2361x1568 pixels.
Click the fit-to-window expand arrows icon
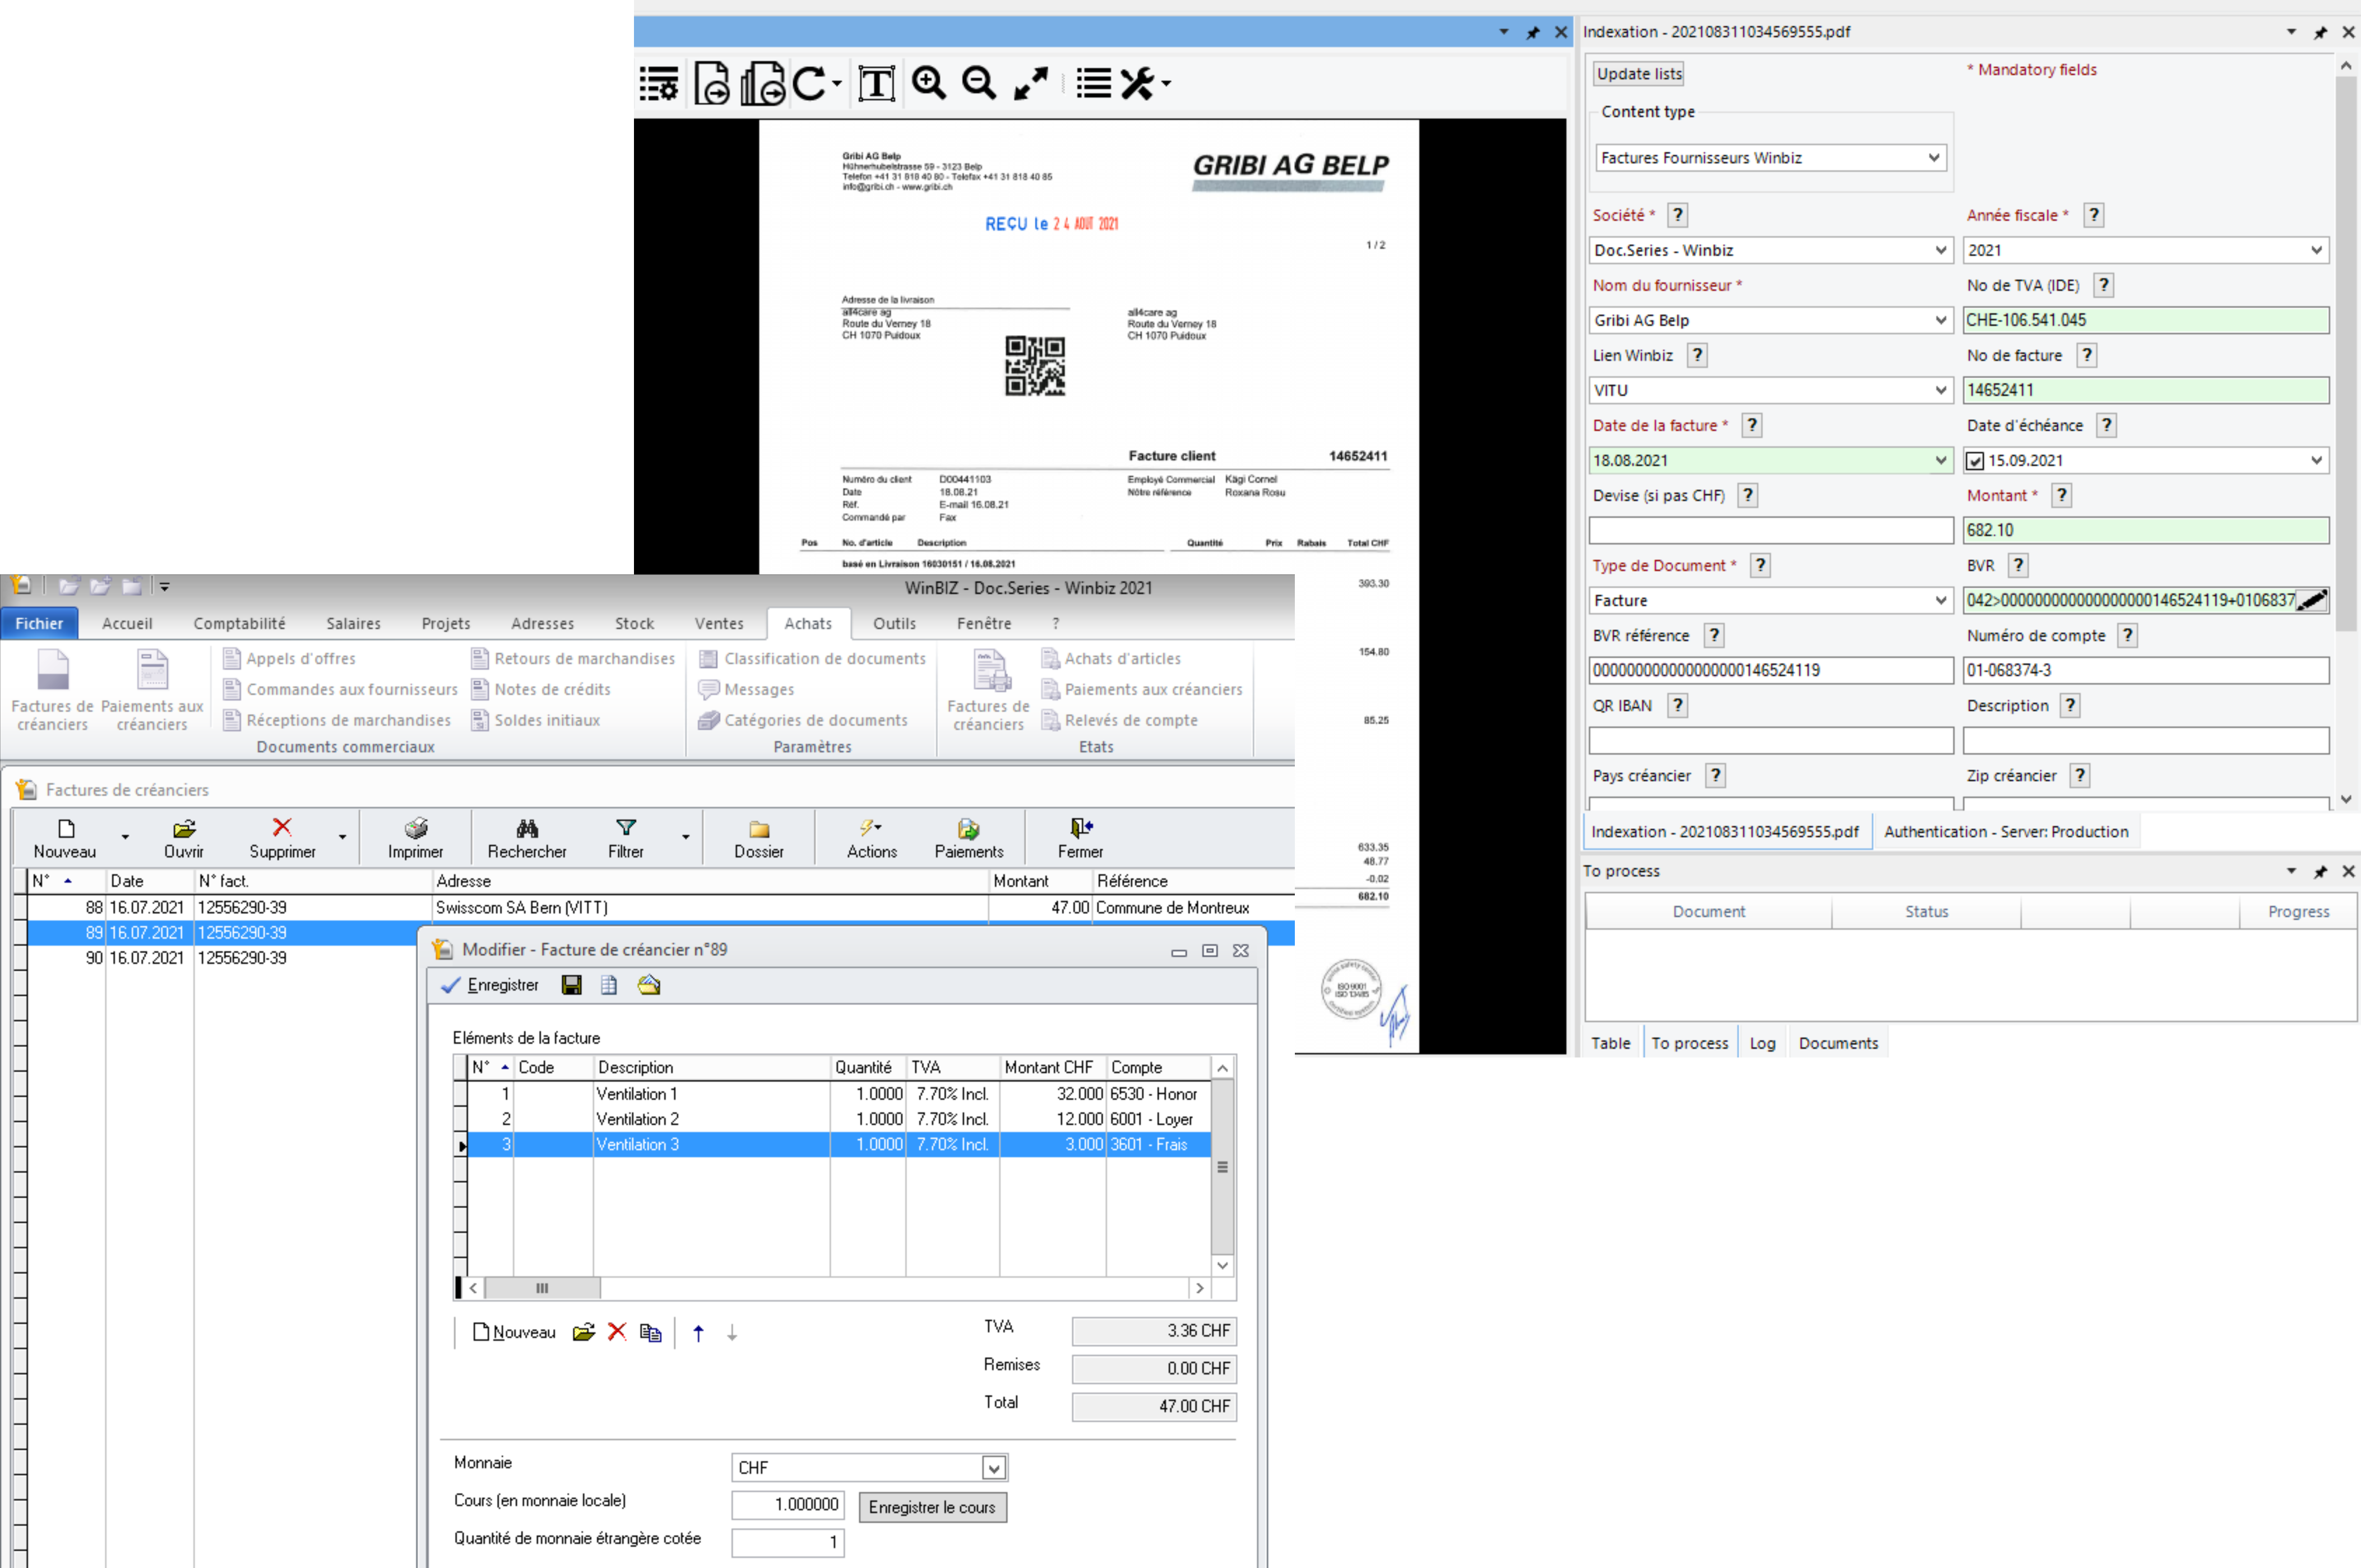(1031, 83)
